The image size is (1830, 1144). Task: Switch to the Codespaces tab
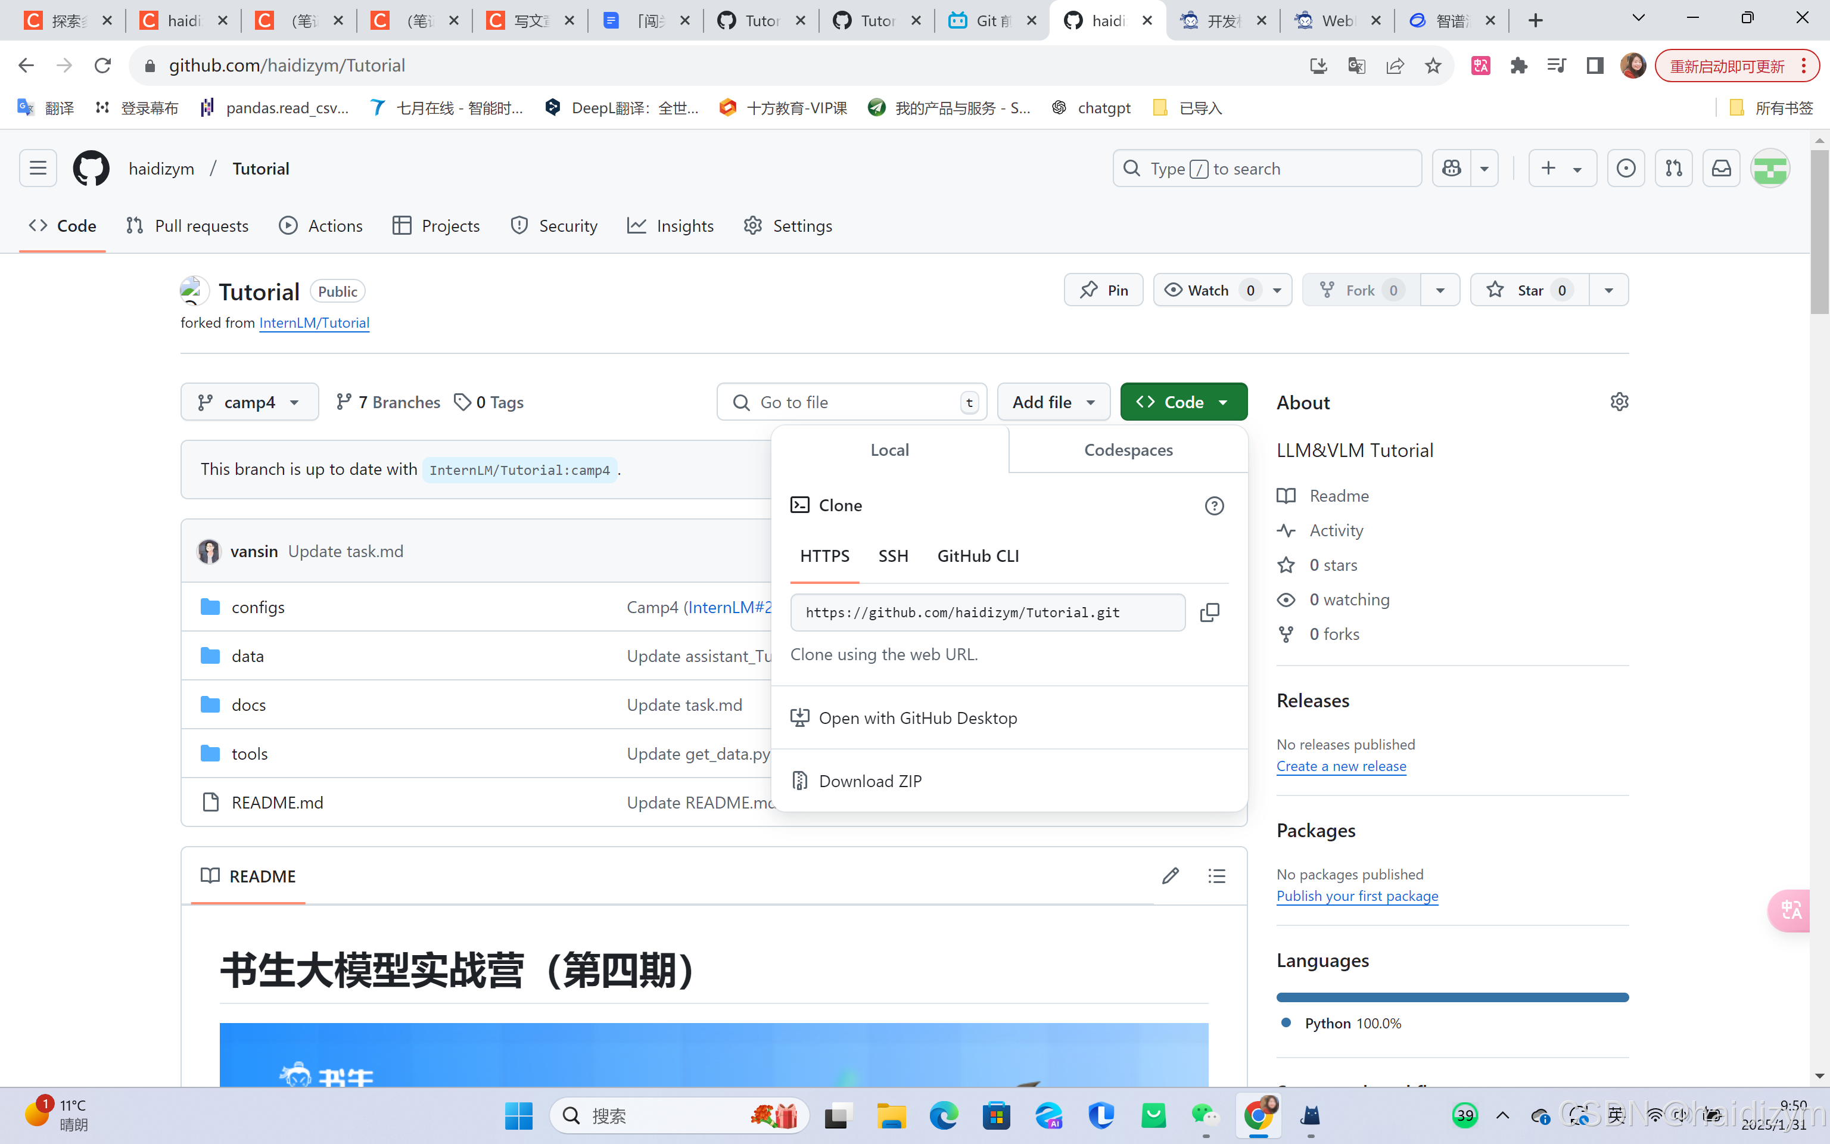pos(1128,450)
